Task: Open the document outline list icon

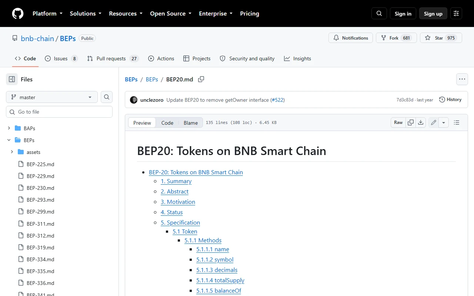Action: 457,122
